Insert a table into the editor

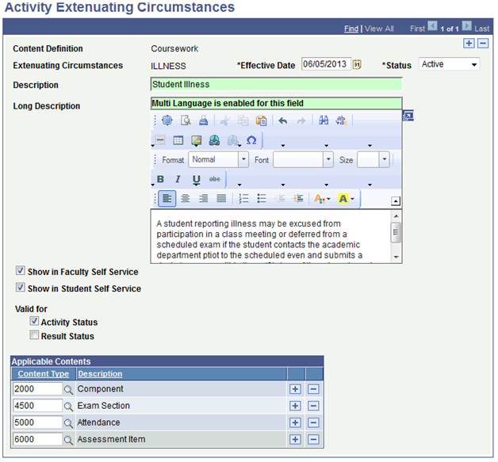[x=178, y=140]
